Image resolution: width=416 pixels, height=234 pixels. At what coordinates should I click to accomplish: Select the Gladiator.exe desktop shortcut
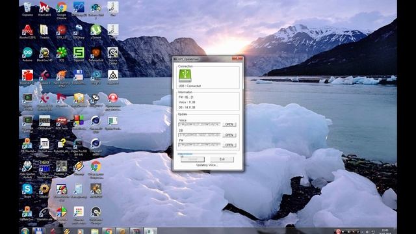point(44,214)
